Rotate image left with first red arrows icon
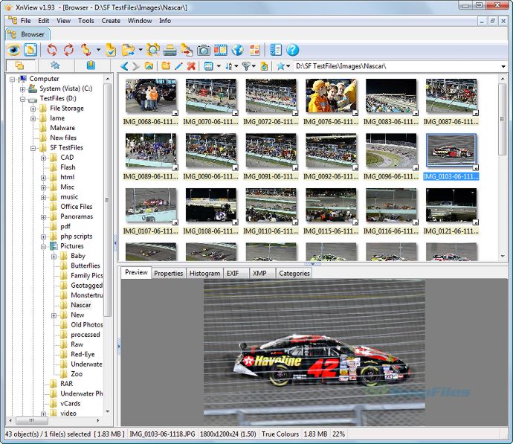Viewport: 513px width, 444px height. tap(52, 50)
